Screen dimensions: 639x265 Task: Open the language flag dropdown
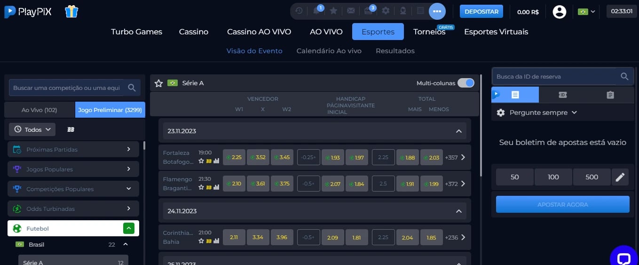pos(586,11)
